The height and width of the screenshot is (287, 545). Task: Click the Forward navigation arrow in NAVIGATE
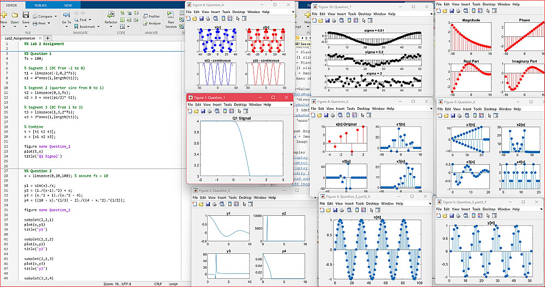(x=83, y=13)
